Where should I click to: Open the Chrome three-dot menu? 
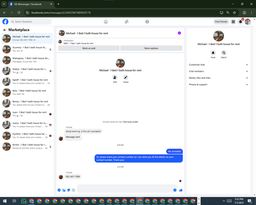coord(251,13)
